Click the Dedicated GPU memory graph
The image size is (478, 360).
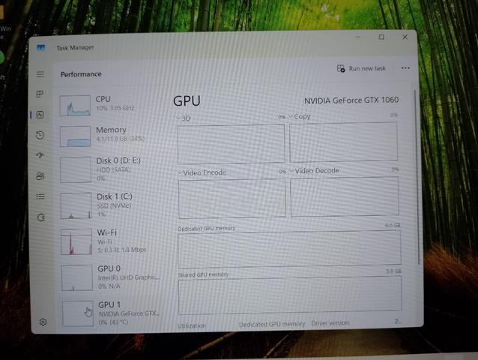point(289,249)
